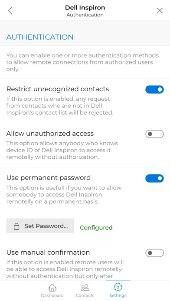Click the Dashboard house icon
The image size is (170, 301).
pos(52,288)
